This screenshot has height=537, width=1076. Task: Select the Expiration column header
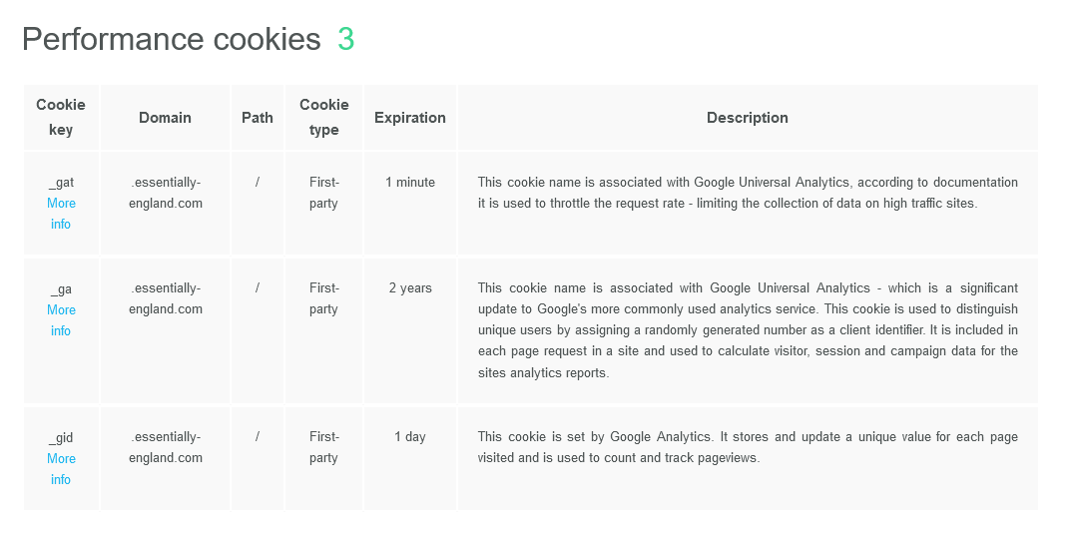[x=410, y=118]
